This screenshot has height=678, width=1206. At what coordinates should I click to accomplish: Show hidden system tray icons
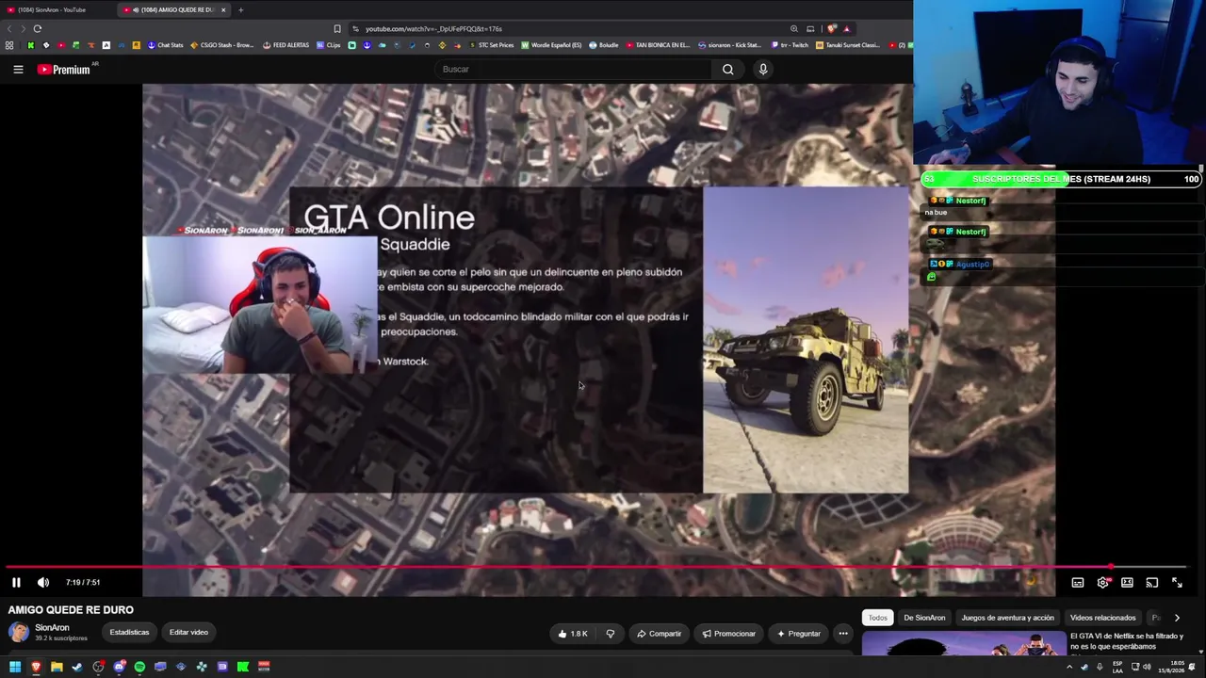pyautogui.click(x=1068, y=667)
